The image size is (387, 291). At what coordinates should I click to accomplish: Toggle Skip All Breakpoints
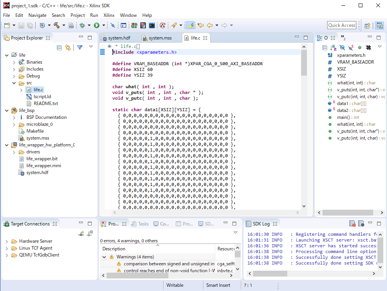point(113,25)
